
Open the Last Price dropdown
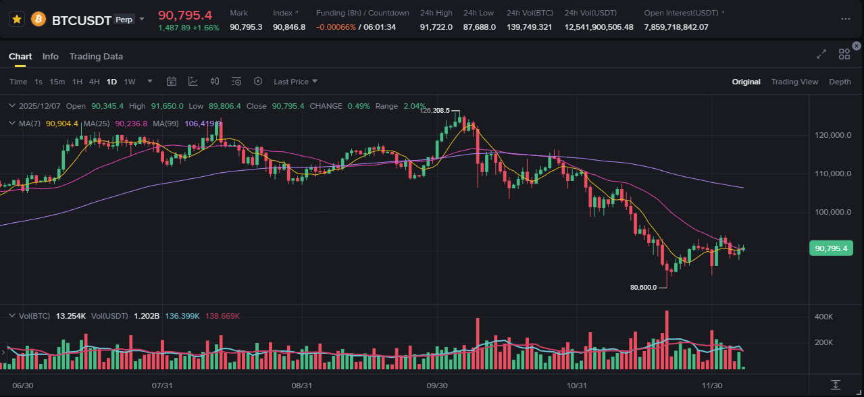295,82
